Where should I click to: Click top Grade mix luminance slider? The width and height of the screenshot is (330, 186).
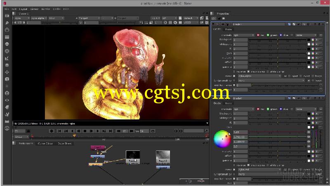(x=285, y=85)
